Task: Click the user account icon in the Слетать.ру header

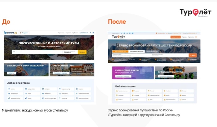Action: [93, 33]
